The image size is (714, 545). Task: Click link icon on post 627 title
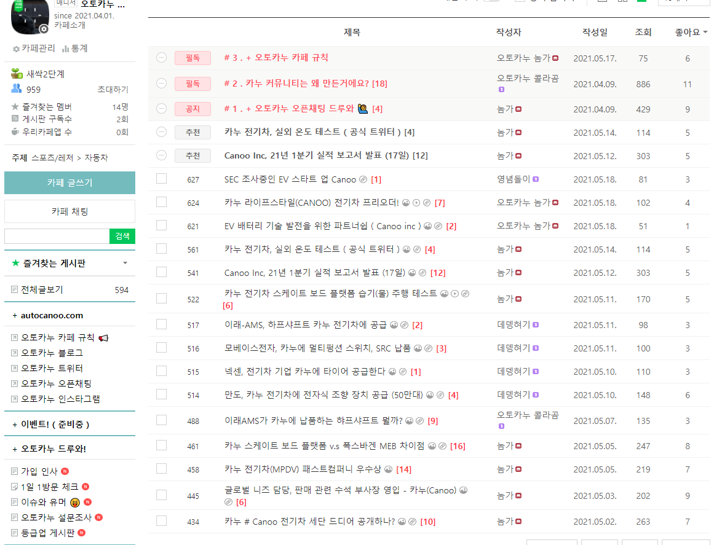tap(363, 179)
